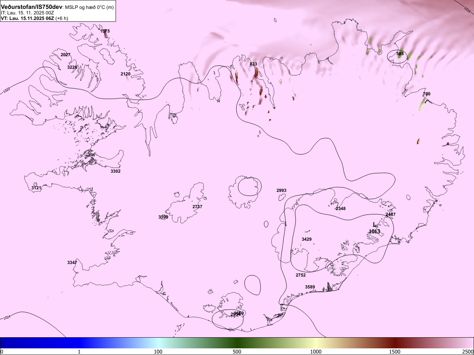Click the 3302 height value
The height and width of the screenshot is (355, 474).
116,171
